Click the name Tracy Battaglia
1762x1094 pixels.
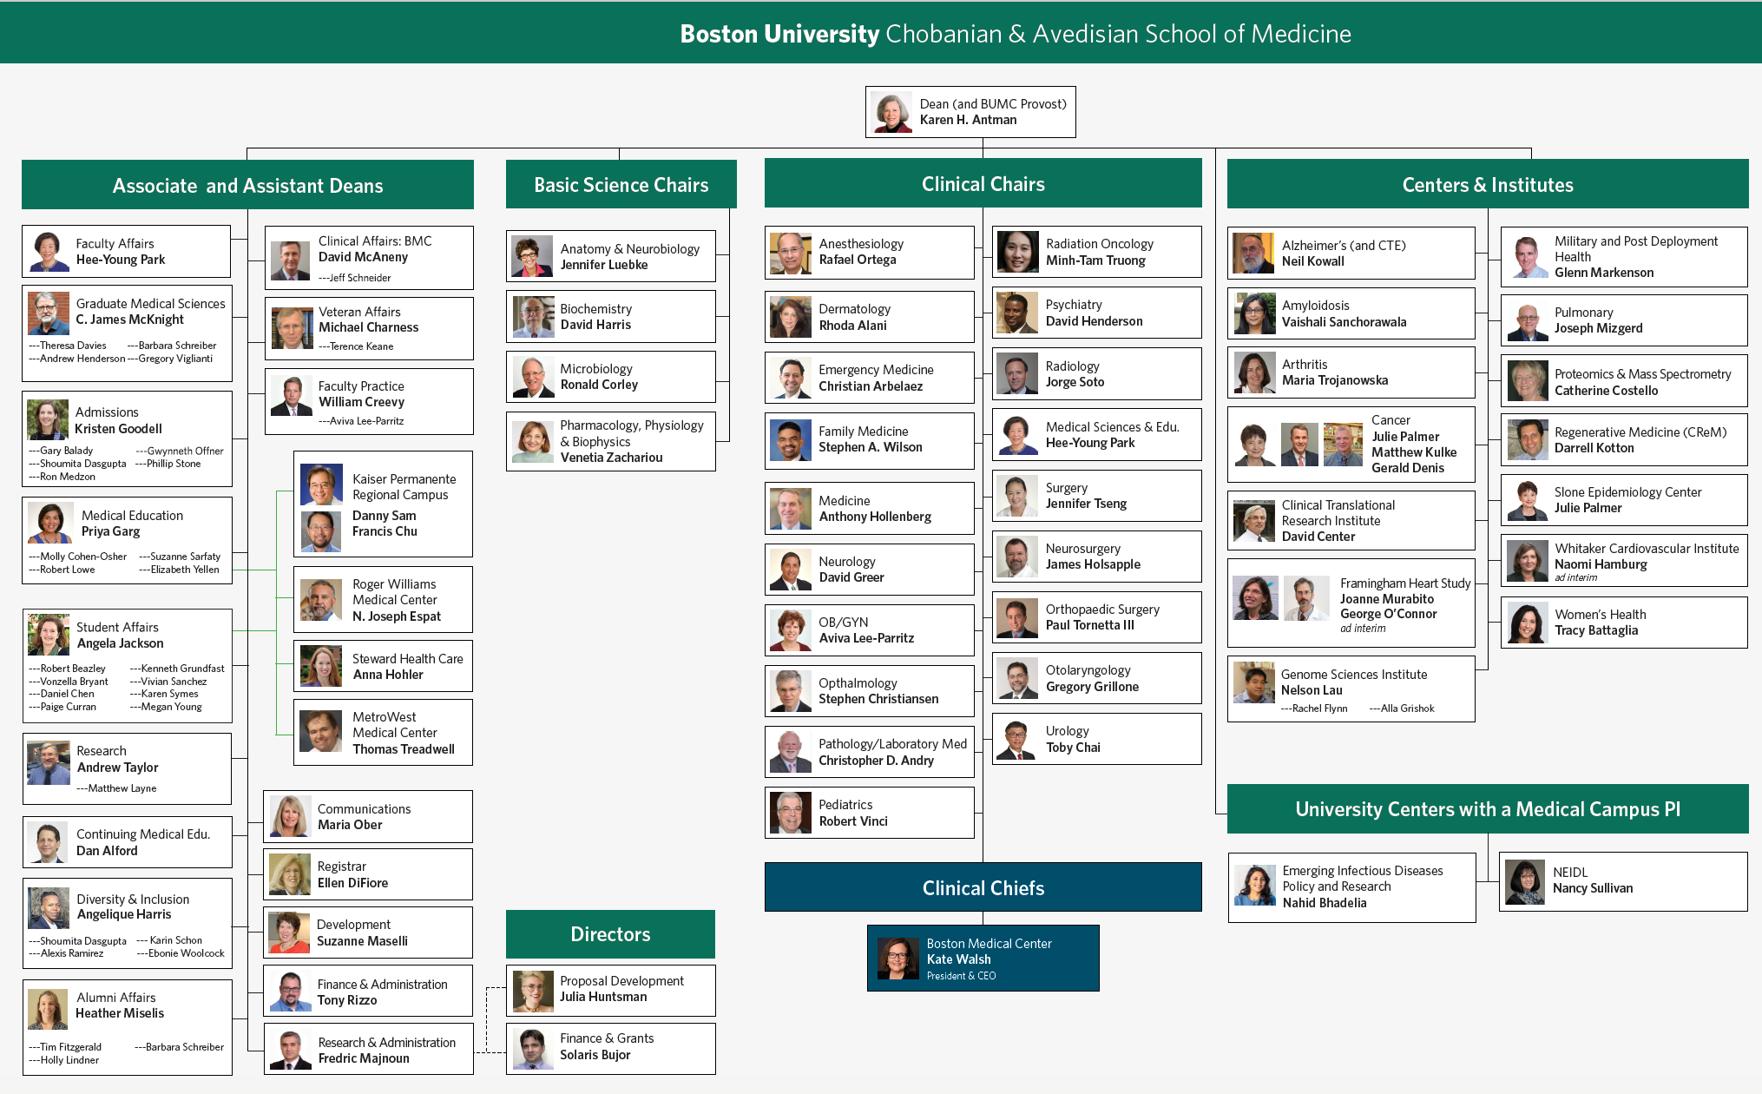coord(1596,630)
